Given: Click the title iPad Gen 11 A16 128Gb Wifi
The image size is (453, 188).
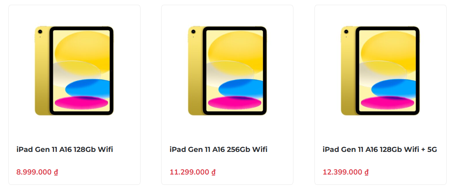Looking at the screenshot, I should 65,150.
